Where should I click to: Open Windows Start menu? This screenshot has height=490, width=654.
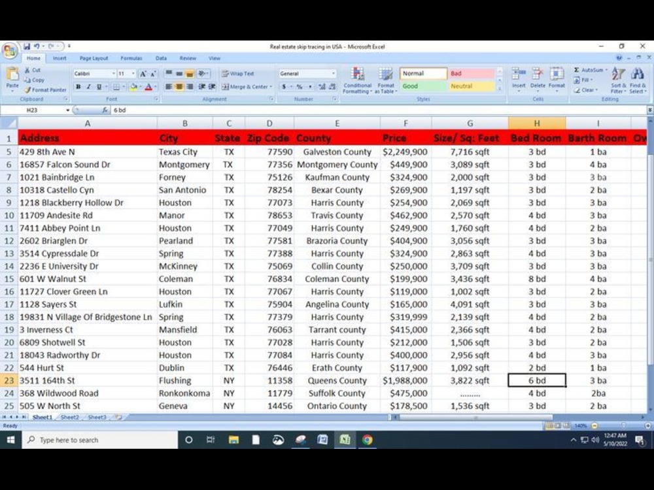click(x=11, y=440)
